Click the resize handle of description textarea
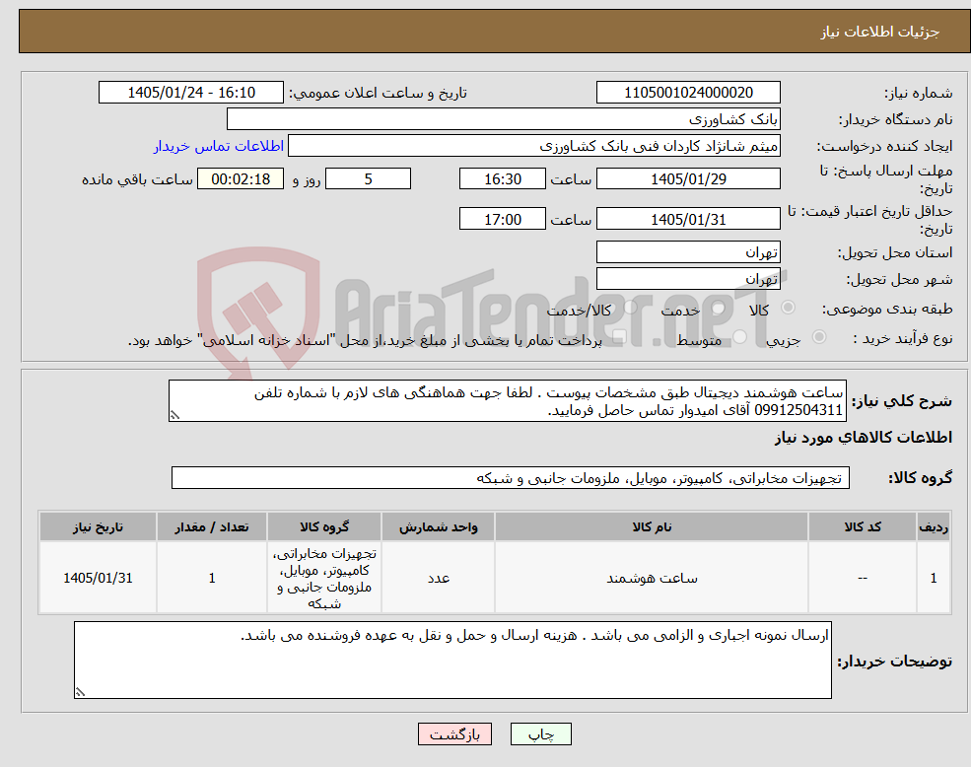Viewport: 971px width, 767px height. pos(174,416)
